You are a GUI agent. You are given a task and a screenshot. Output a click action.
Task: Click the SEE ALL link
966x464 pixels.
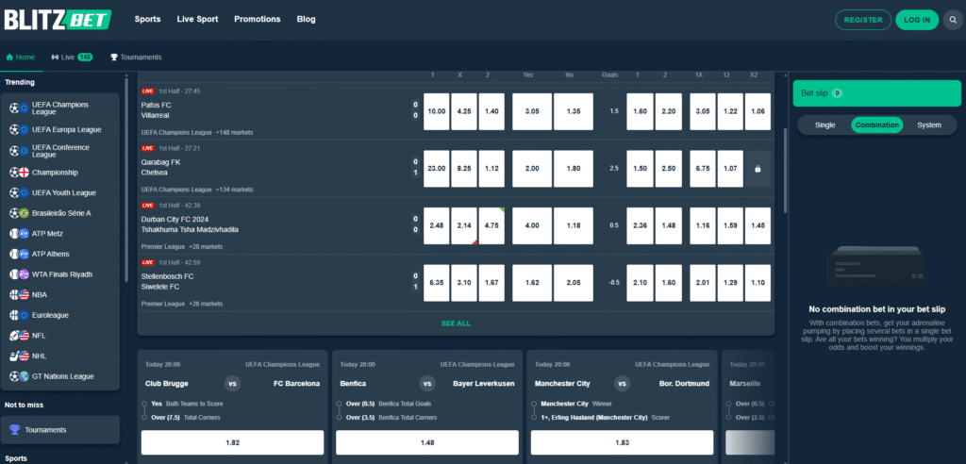click(x=456, y=323)
